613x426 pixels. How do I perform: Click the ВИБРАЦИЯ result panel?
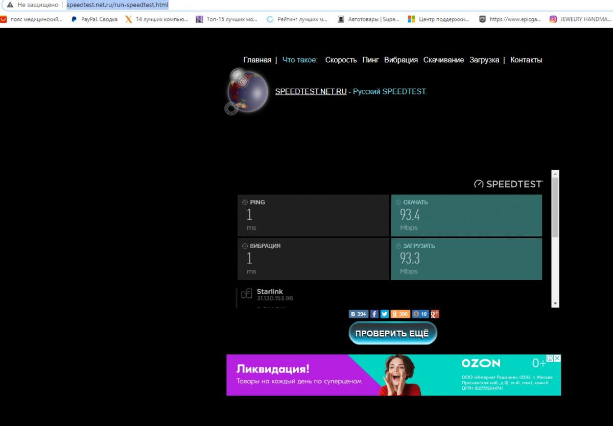point(313,259)
